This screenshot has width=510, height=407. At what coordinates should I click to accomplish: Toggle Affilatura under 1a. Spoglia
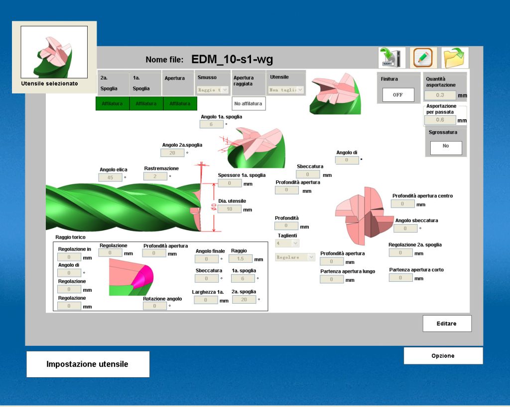point(146,103)
